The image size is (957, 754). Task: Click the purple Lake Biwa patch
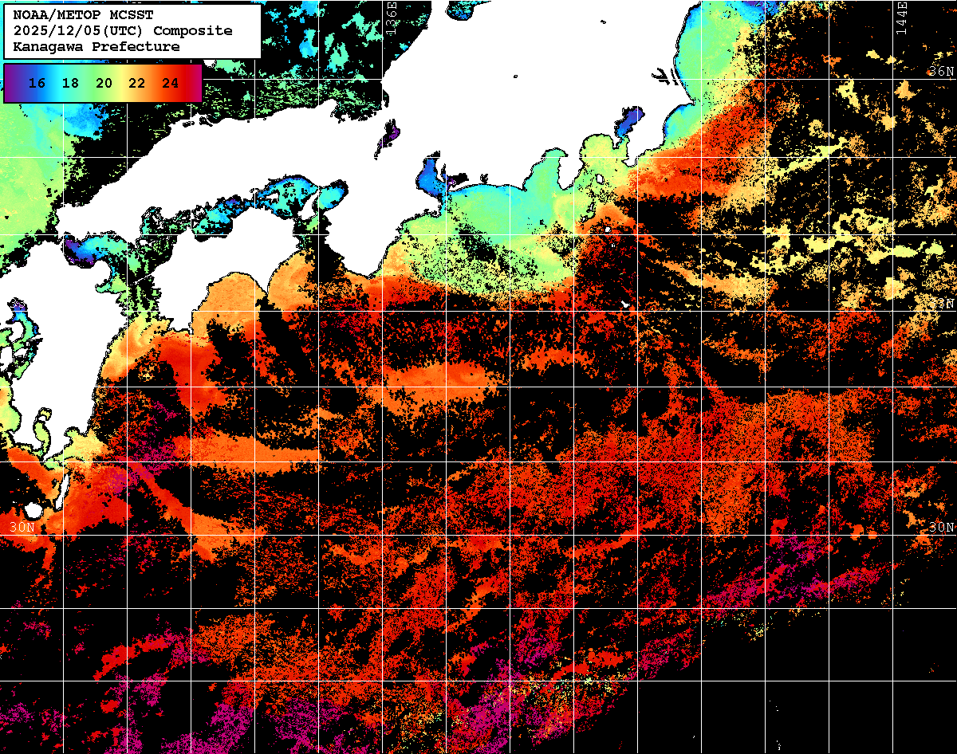pyautogui.click(x=390, y=134)
